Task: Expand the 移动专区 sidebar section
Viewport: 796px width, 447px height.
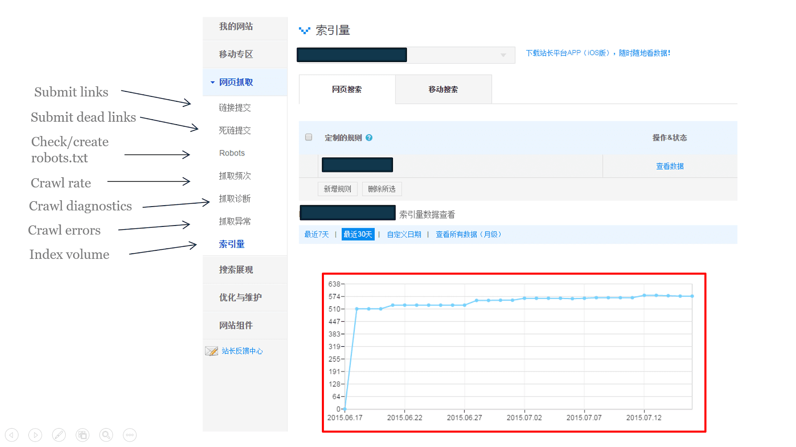Action: [x=245, y=54]
